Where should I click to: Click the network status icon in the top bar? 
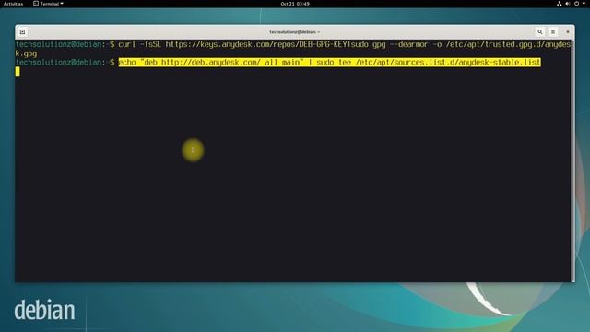click(560, 4)
